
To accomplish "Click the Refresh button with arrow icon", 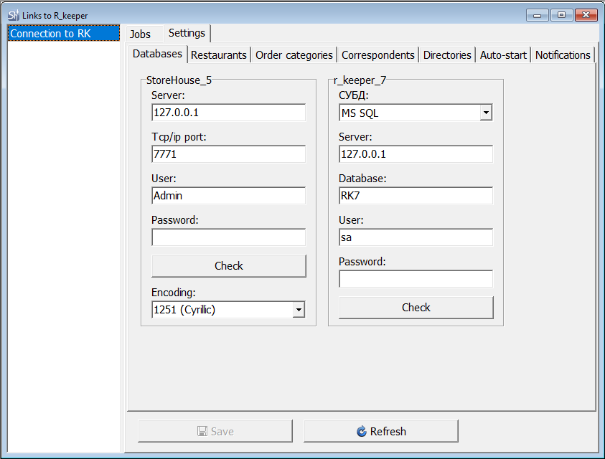I will tap(381, 431).
